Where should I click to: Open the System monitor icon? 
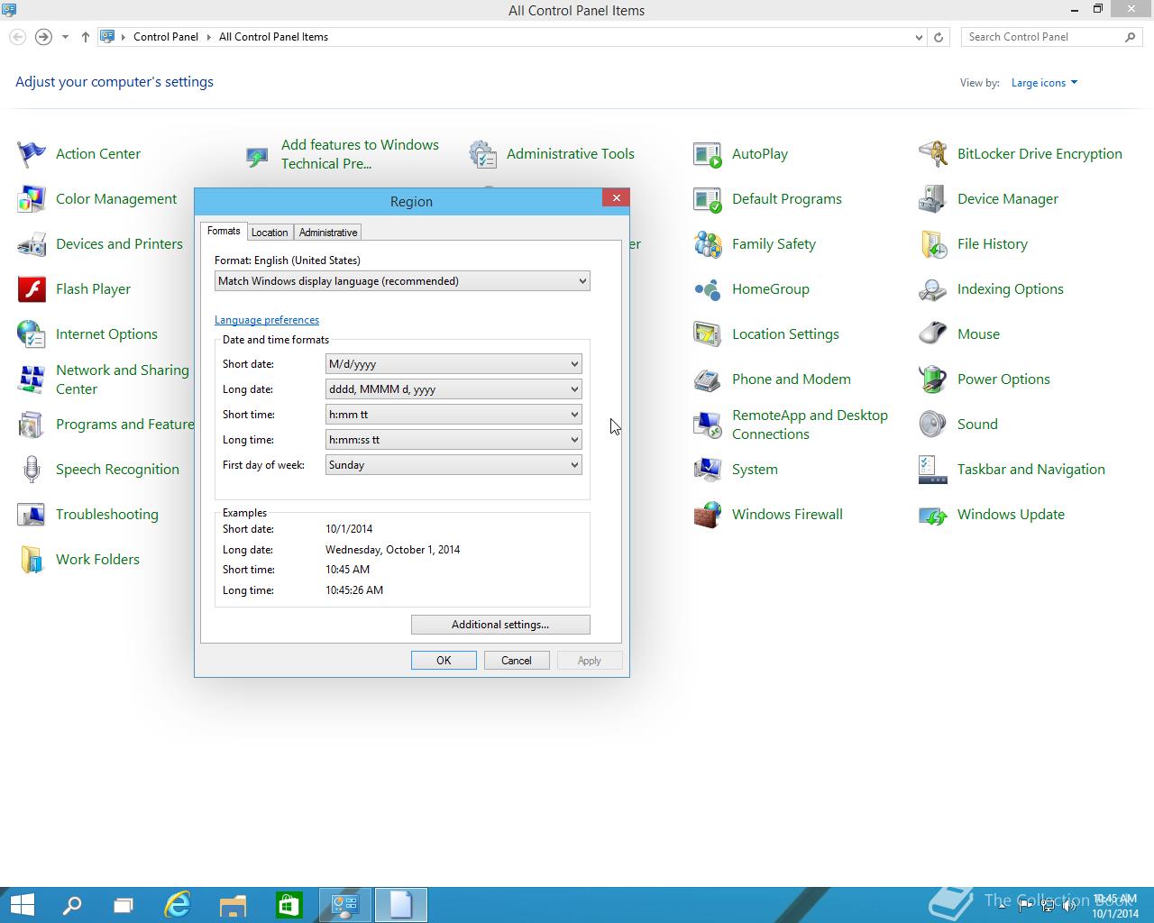click(708, 470)
